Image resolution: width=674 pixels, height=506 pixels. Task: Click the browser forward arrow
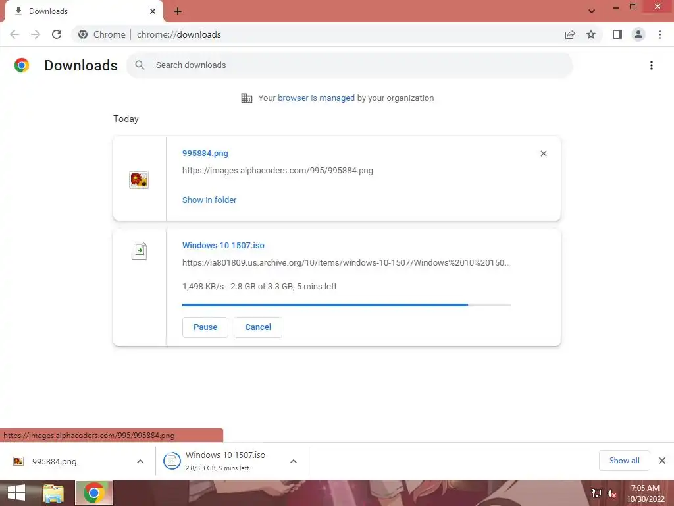[36, 34]
